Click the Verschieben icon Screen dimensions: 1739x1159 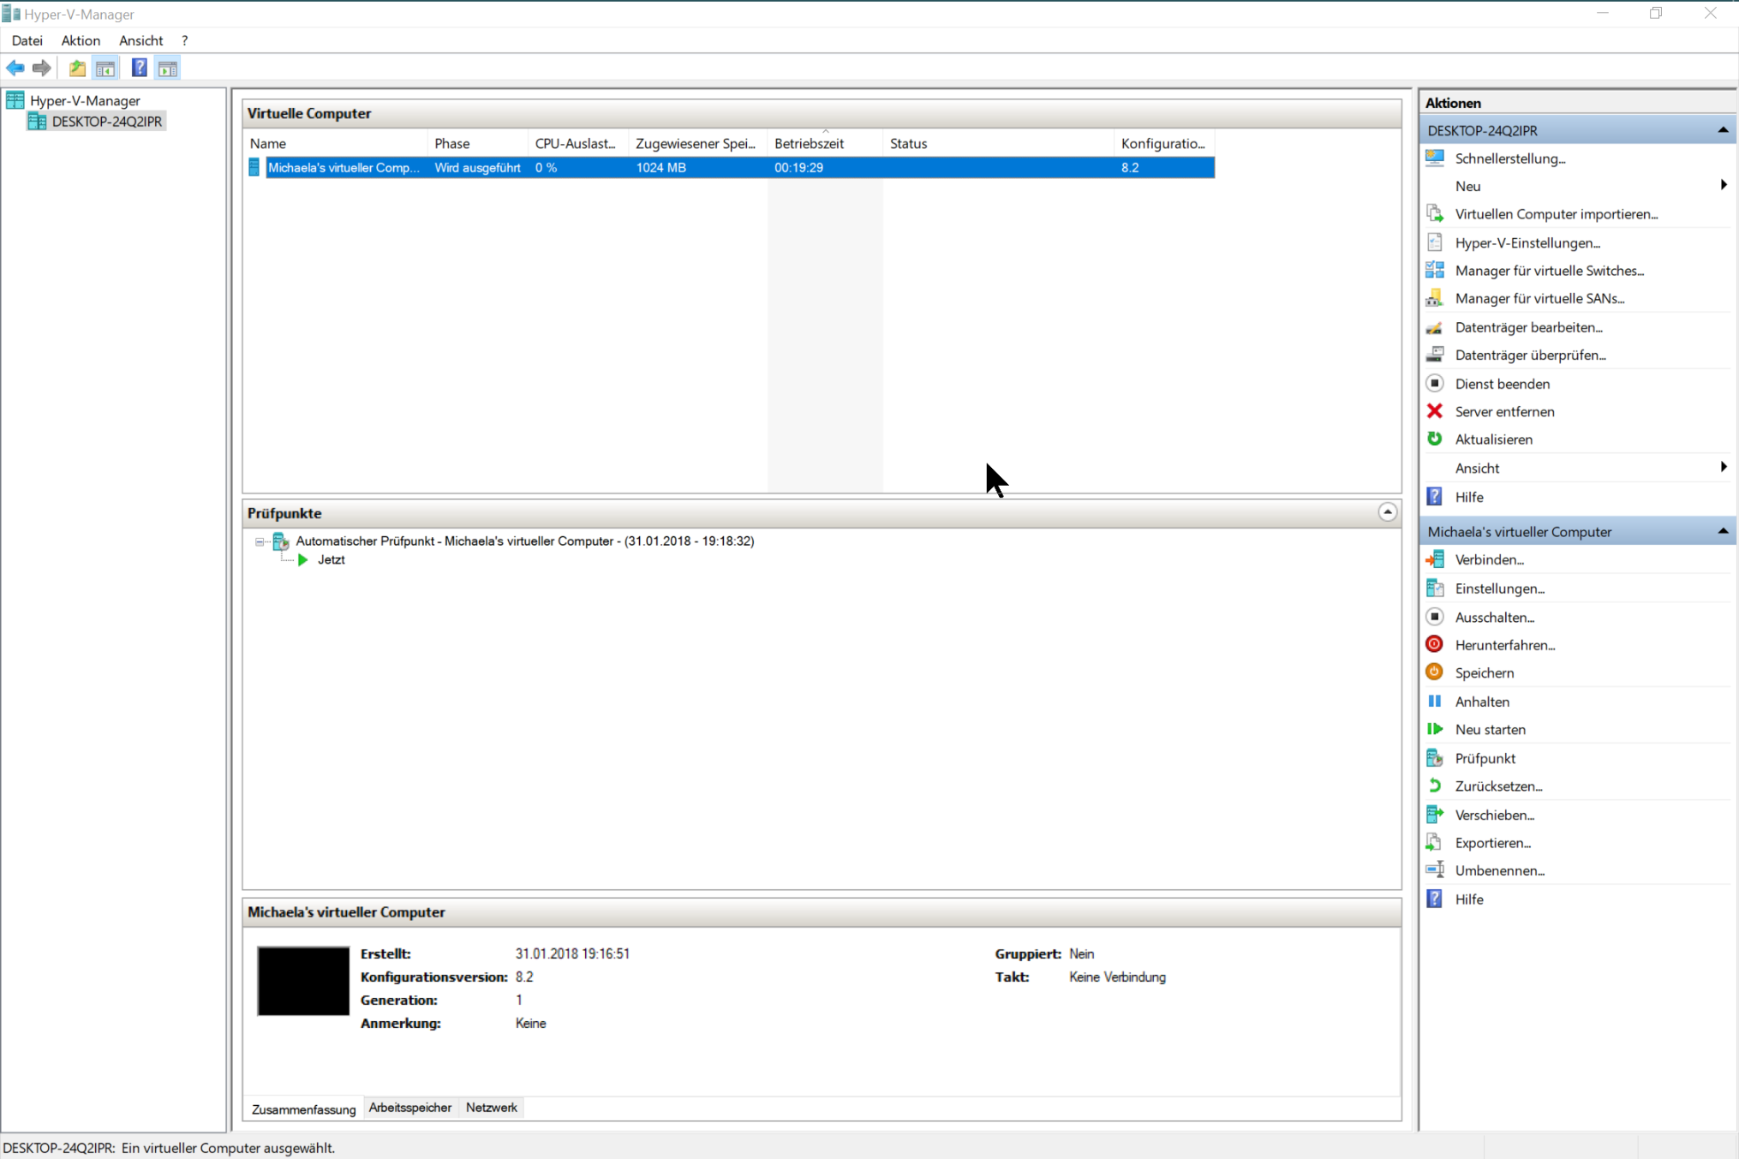click(1435, 815)
